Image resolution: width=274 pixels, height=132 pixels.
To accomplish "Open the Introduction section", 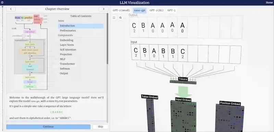I will pyautogui.click(x=81, y=26).
